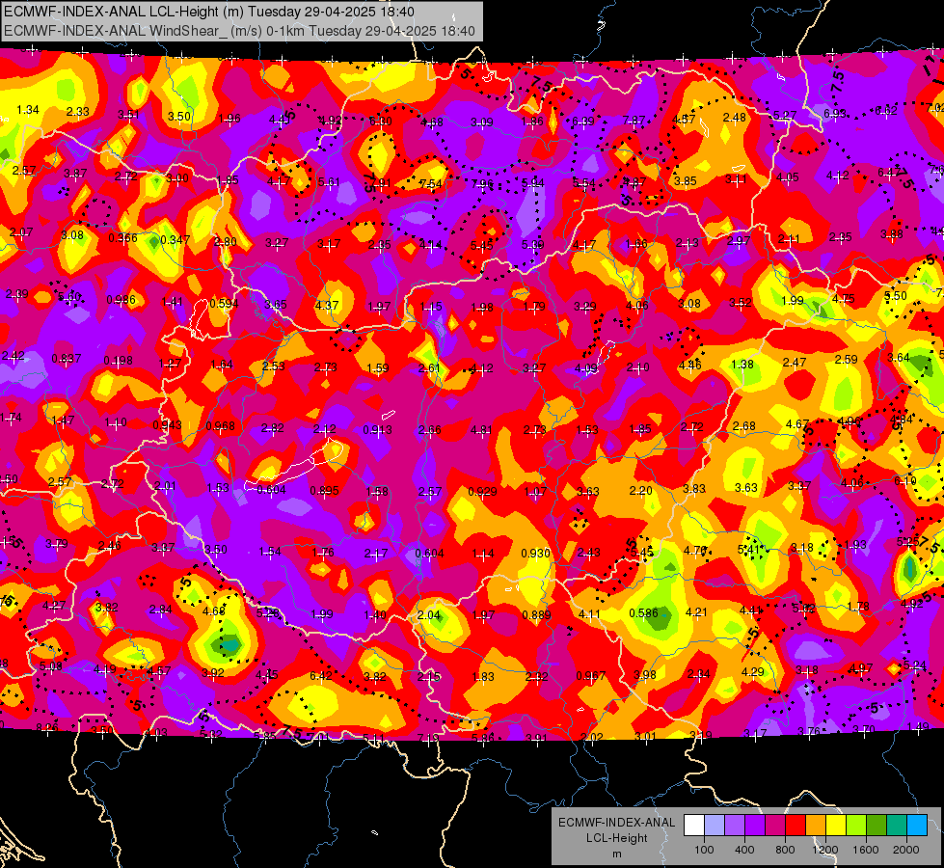Click the 800 legend tick label
The height and width of the screenshot is (868, 944).
click(785, 850)
